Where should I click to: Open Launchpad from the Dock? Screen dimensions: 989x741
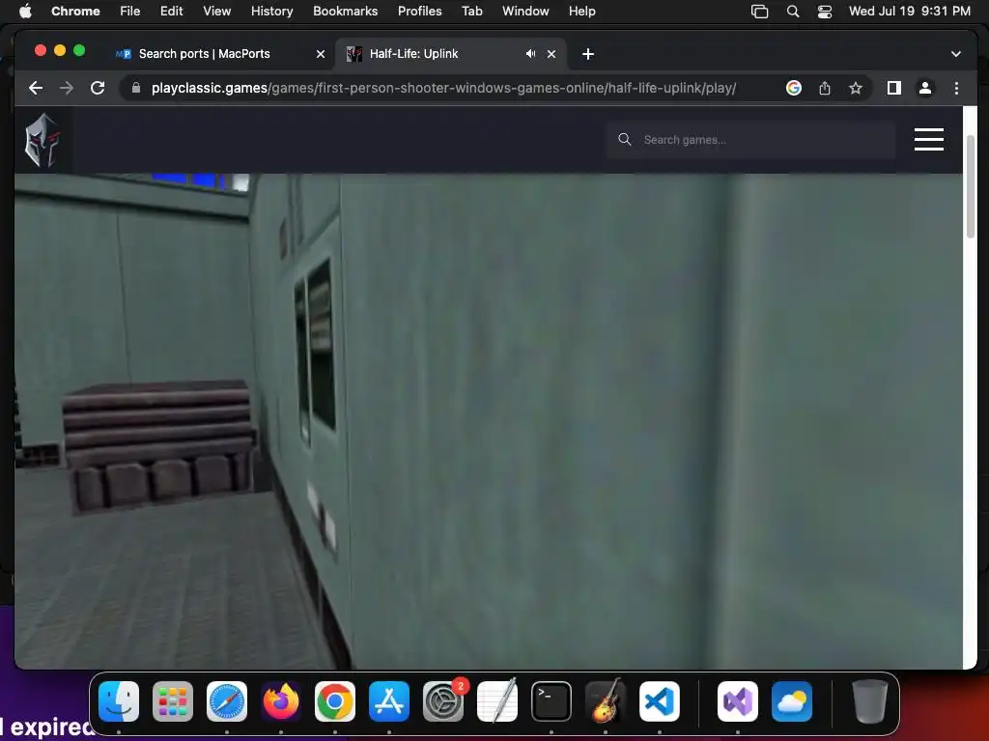[x=173, y=701]
